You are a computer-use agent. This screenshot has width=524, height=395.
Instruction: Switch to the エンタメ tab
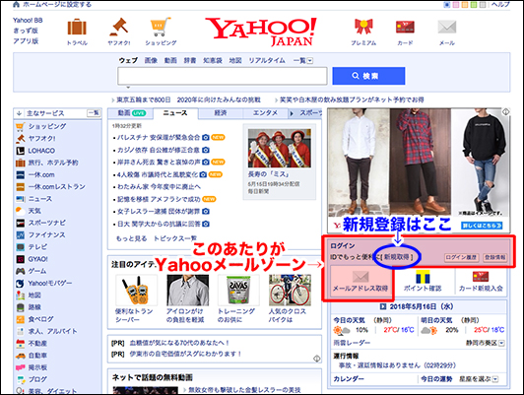[265, 113]
